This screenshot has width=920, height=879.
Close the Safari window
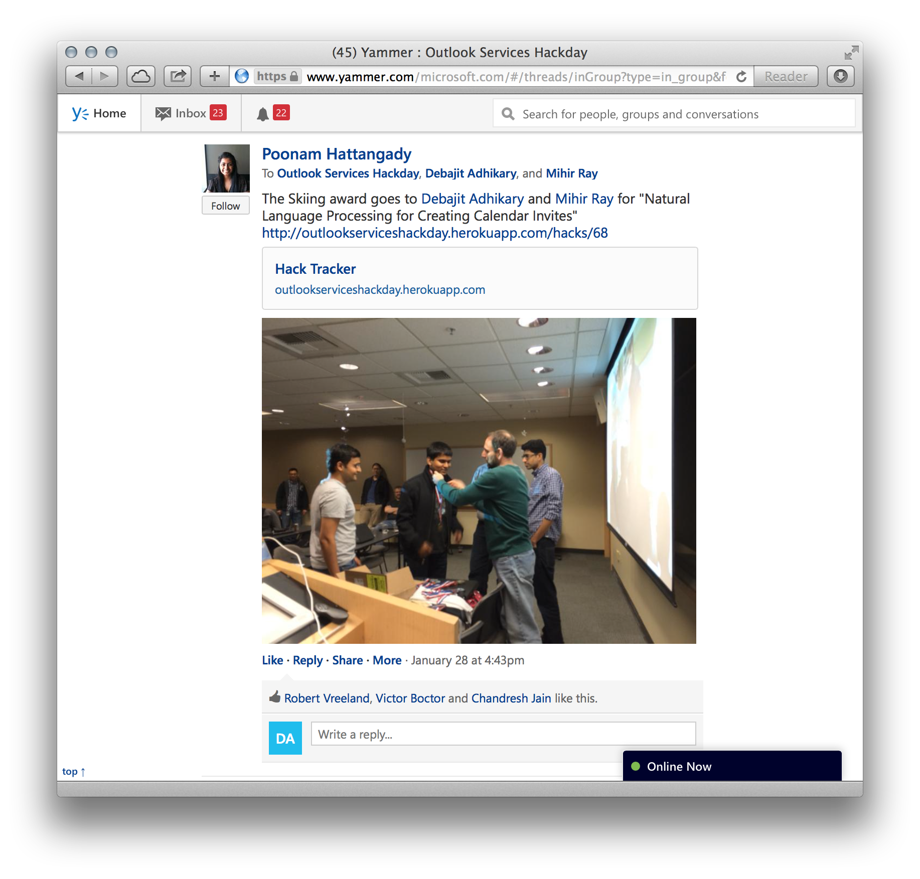[x=71, y=52]
